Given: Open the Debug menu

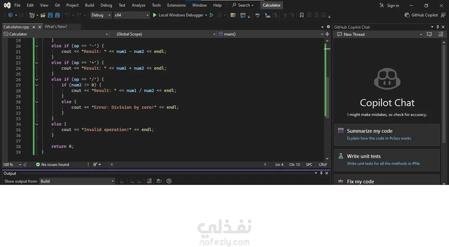Looking at the screenshot, I should (106, 5).
